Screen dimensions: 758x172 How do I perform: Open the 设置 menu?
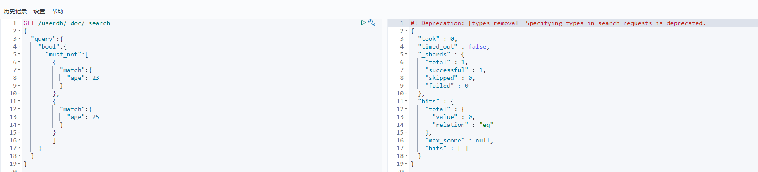pyautogui.click(x=39, y=11)
